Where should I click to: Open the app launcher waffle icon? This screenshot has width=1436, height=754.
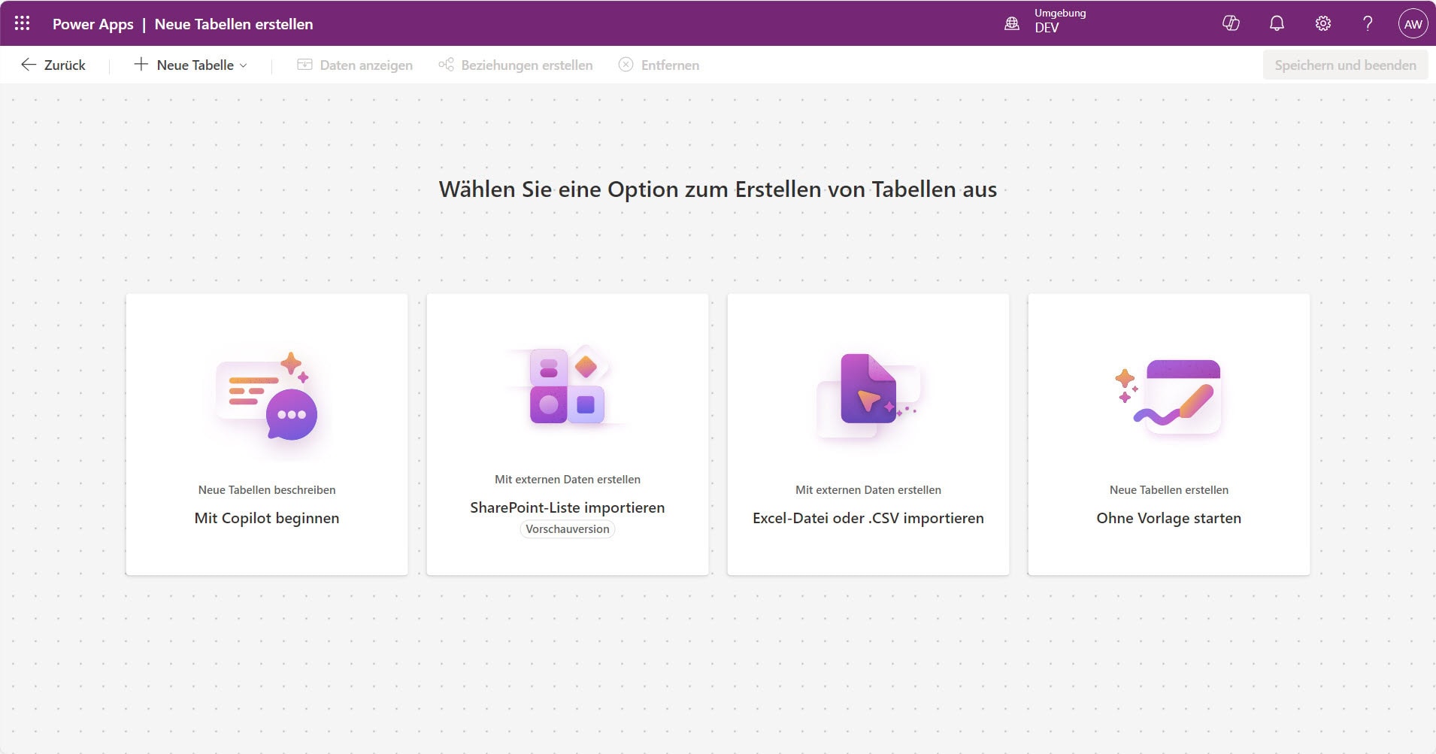pos(23,23)
